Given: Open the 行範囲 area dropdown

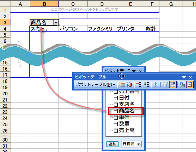Looking at the screenshot, I should (139, 144).
